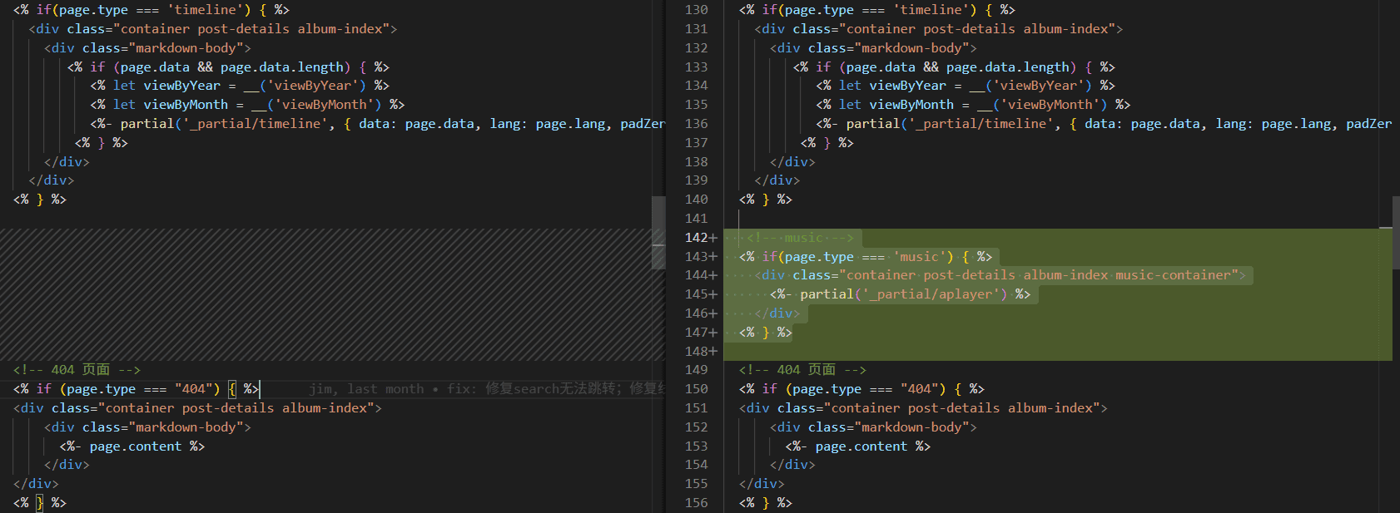Click the added if(page.type === 'music') line
This screenshot has width=1400, height=513.
866,257
